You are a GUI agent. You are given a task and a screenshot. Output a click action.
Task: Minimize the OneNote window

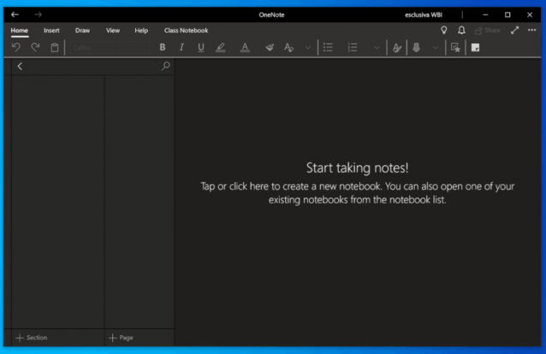485,15
